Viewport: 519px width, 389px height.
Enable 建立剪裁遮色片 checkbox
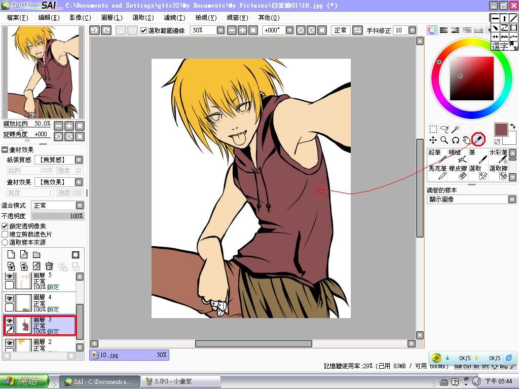5,234
